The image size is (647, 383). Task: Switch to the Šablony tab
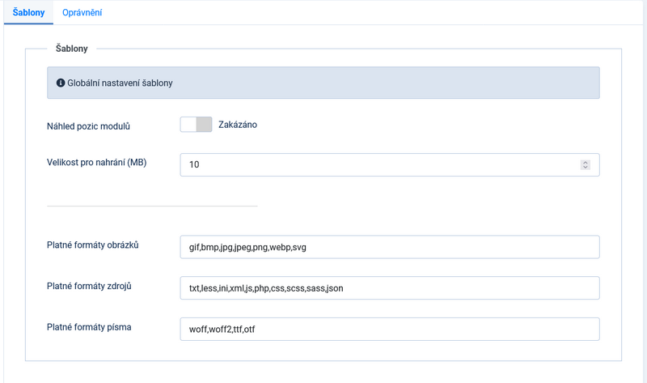pyautogui.click(x=28, y=13)
